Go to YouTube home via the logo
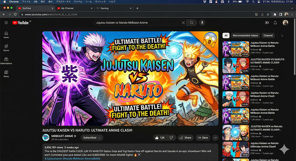The height and width of the screenshot is (161, 296). tap(21, 23)
